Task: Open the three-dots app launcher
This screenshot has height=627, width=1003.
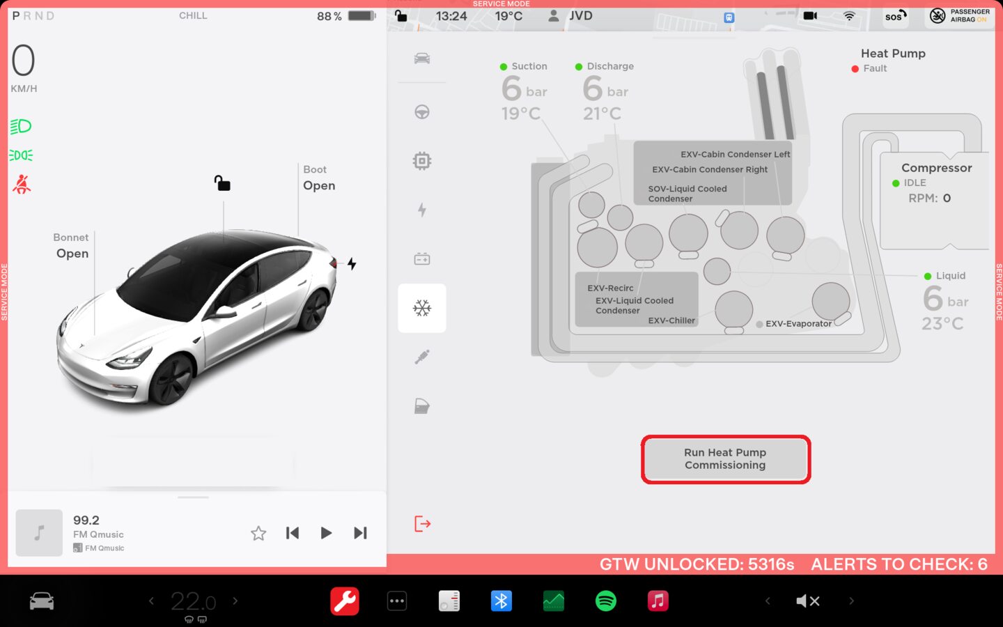Action: (397, 601)
